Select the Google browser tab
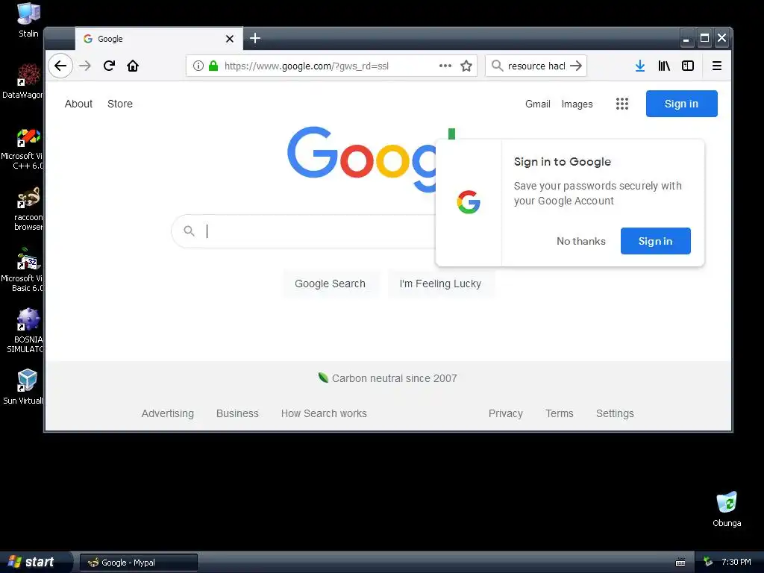The image size is (764, 573). [x=159, y=39]
